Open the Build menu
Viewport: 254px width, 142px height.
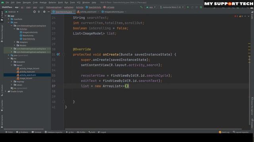click(60, 2)
